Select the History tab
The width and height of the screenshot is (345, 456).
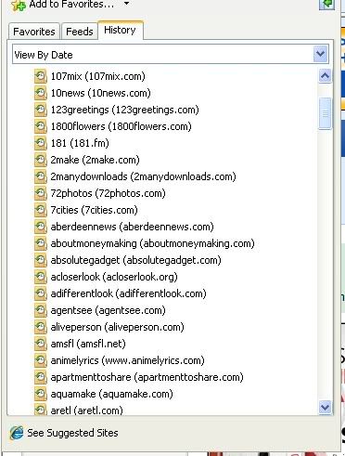click(120, 30)
